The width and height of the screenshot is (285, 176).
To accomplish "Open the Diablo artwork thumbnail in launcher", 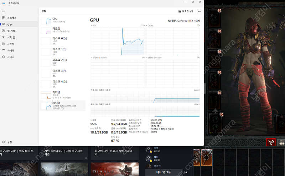I will pyautogui.click(x=115, y=169).
